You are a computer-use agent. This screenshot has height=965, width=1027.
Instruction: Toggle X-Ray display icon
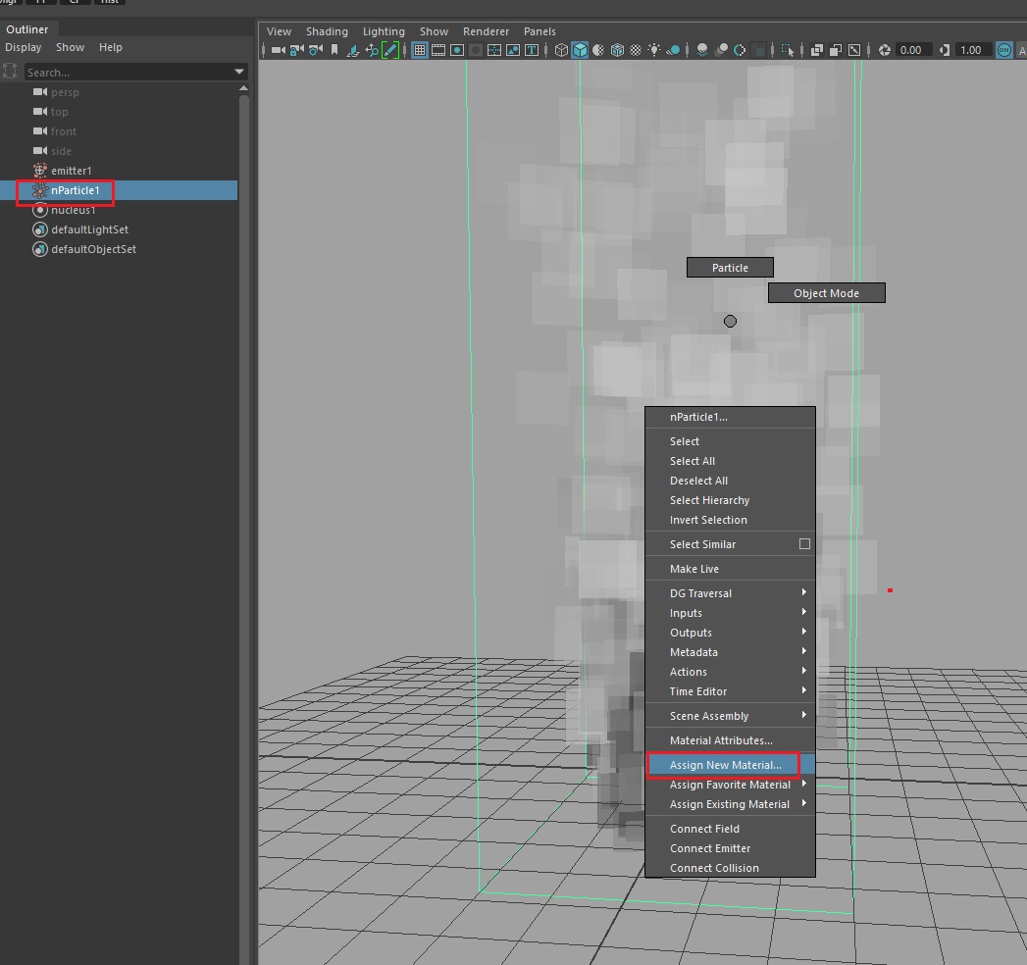[817, 50]
